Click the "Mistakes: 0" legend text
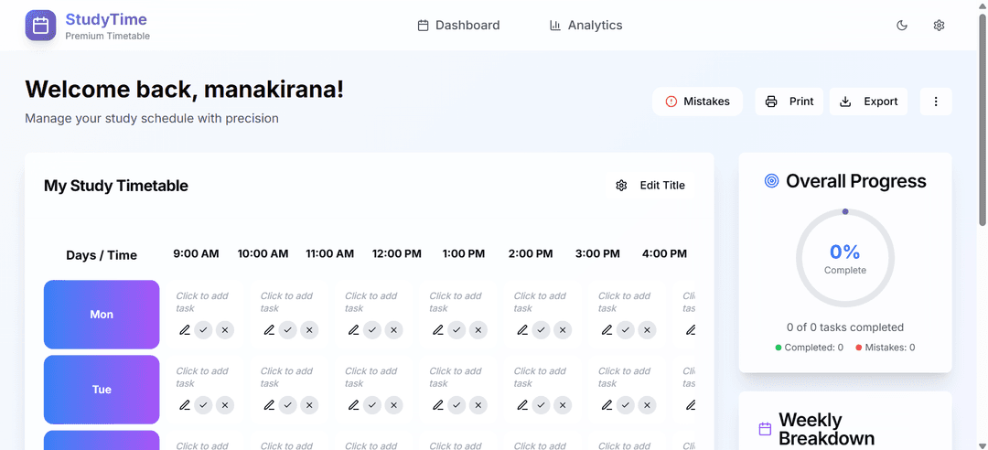Screen dimensions: 988x450 (x=890, y=348)
